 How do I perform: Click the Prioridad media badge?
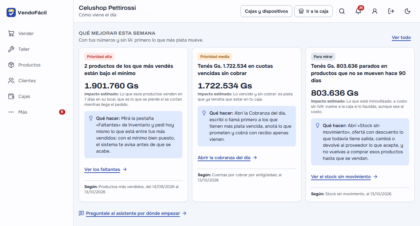click(x=215, y=57)
